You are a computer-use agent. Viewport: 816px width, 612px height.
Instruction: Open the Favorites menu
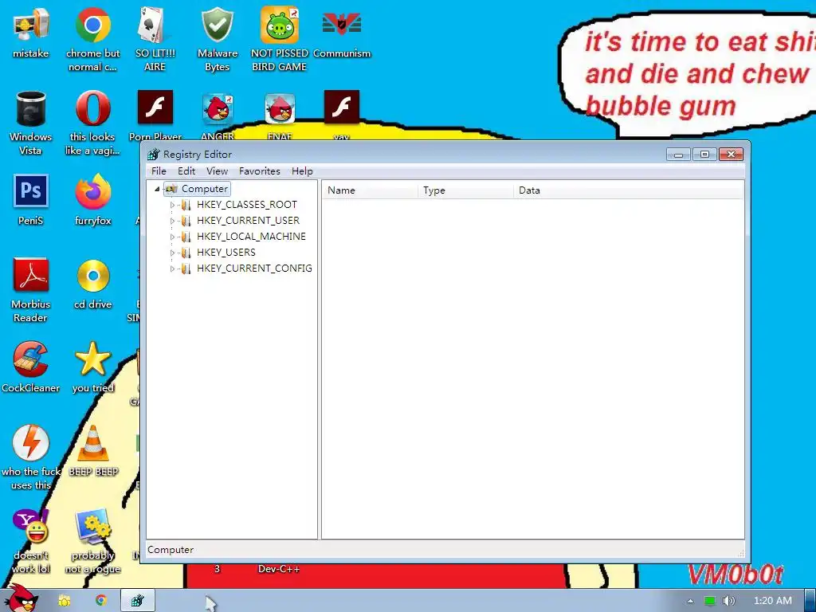coord(260,171)
